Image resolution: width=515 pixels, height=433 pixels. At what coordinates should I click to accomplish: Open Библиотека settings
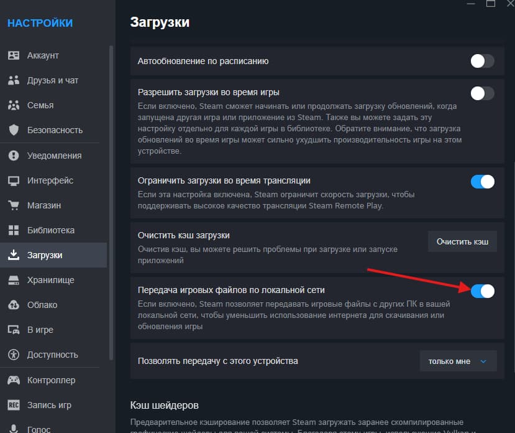coord(53,230)
